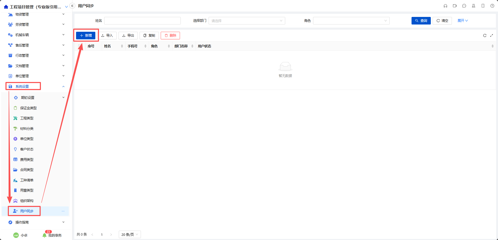
Task: Expand the 期初设置 submenu arrow
Action: point(63,97)
